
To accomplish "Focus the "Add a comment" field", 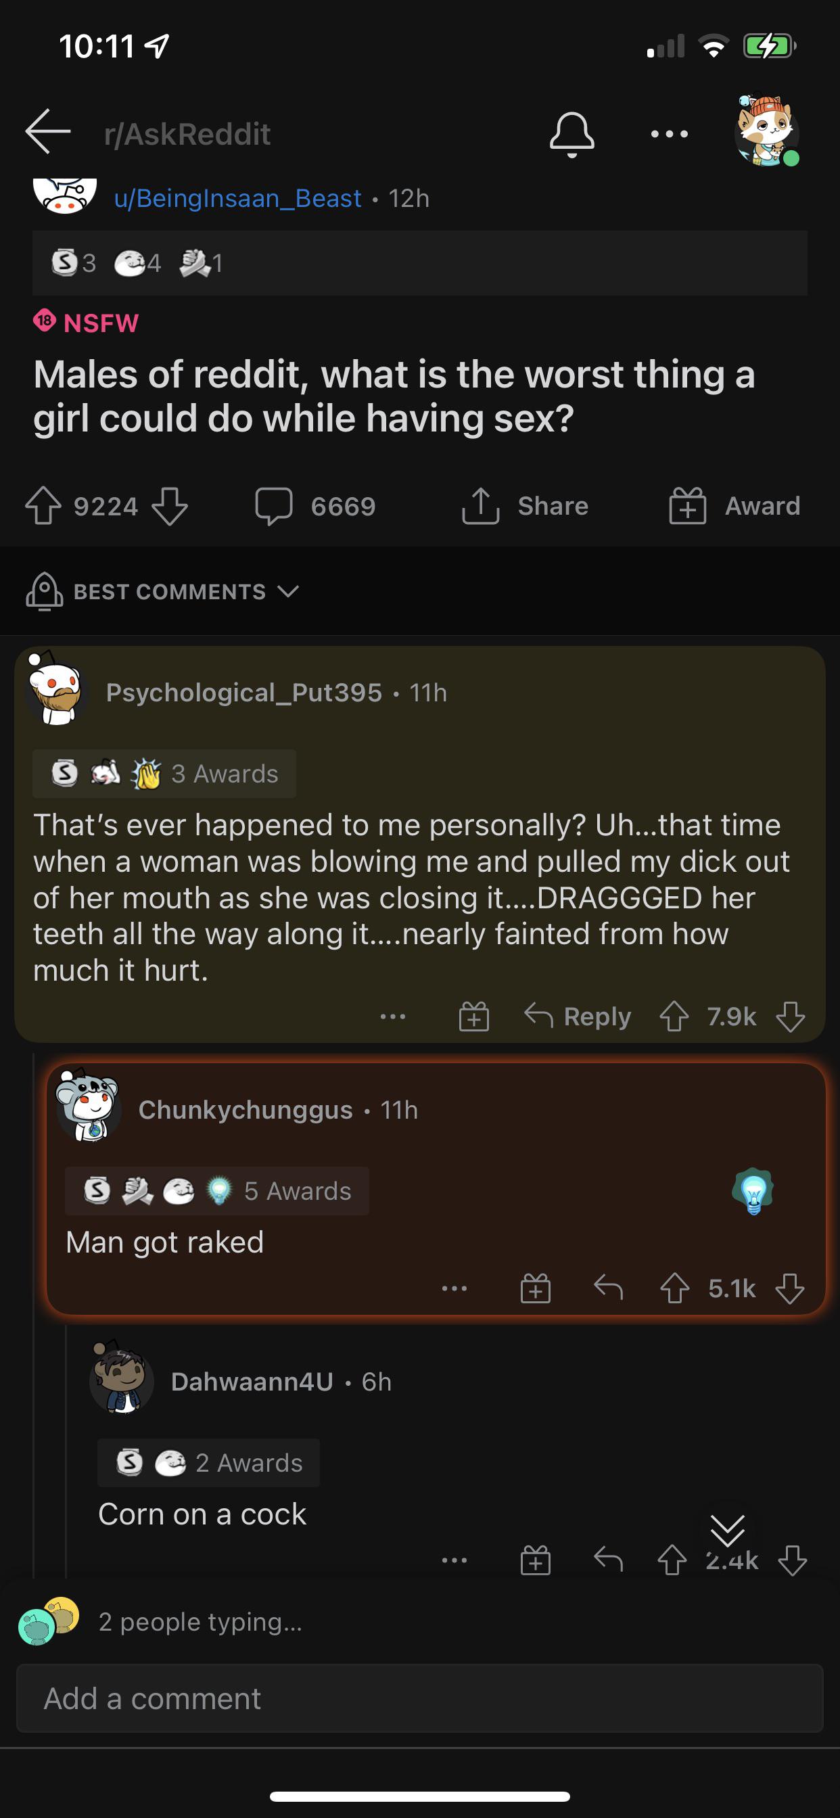I will coord(419,1698).
